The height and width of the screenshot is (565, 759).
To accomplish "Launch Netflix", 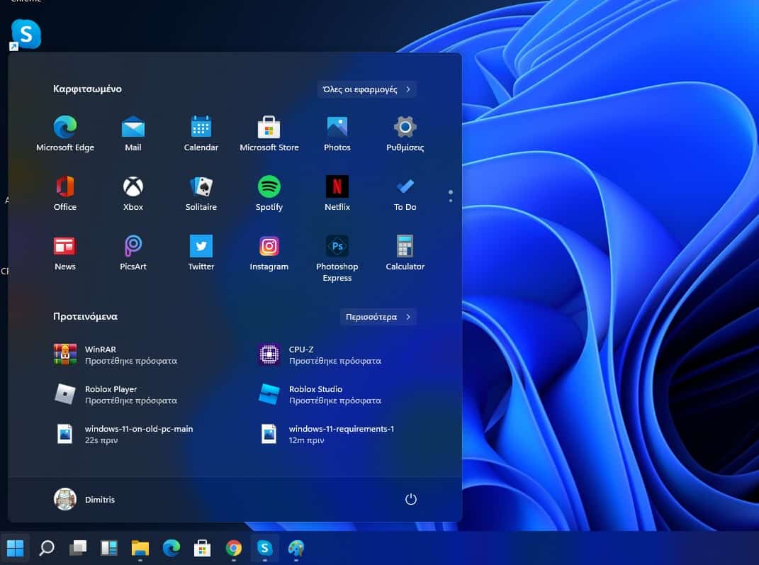I will coord(337,193).
